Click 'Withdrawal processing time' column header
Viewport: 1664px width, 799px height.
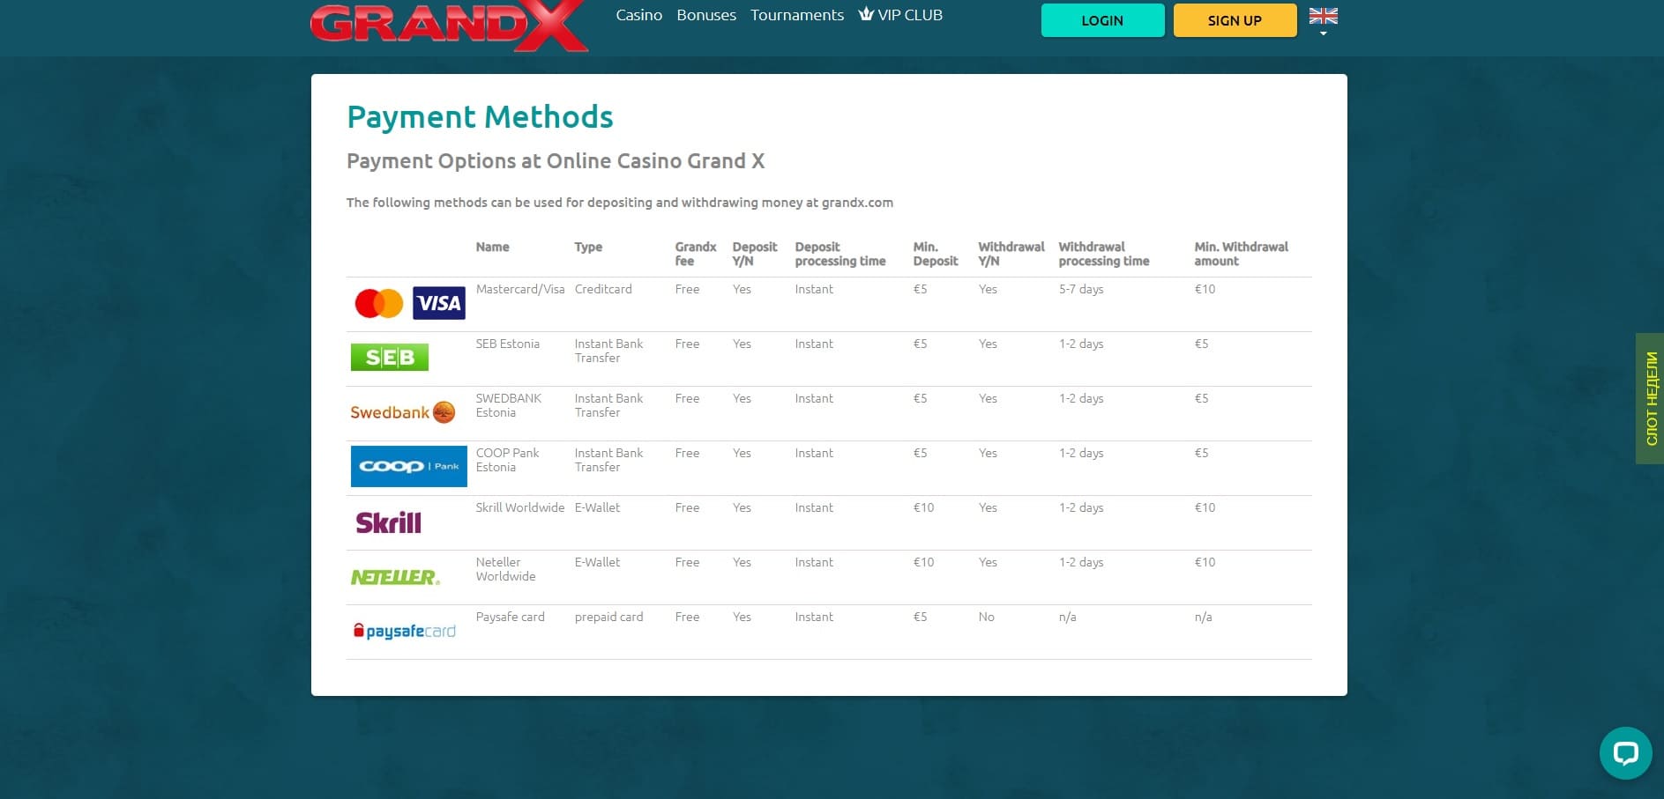pyautogui.click(x=1104, y=254)
